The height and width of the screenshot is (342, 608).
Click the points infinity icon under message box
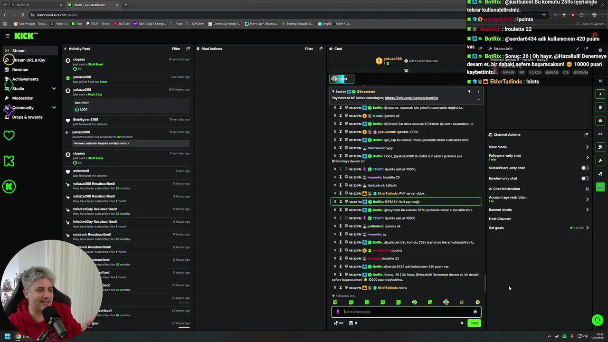[338, 323]
